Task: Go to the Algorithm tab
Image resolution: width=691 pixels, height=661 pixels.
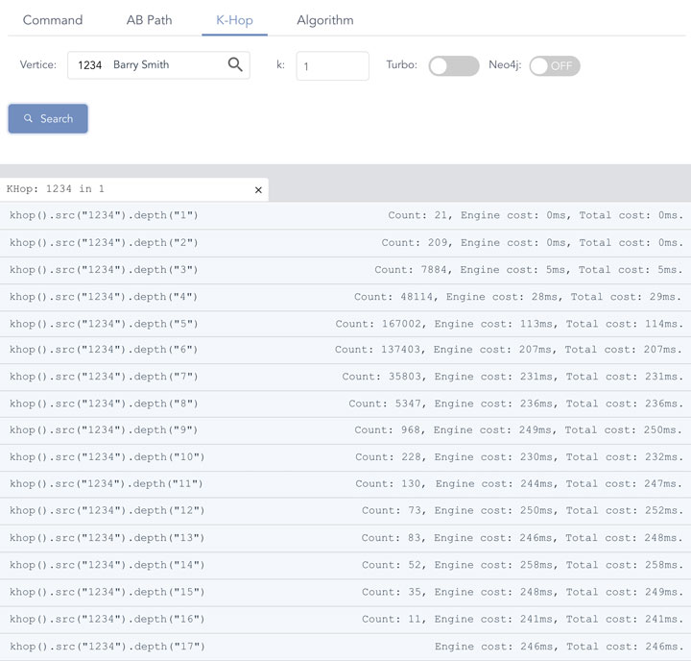Action: pos(324,20)
